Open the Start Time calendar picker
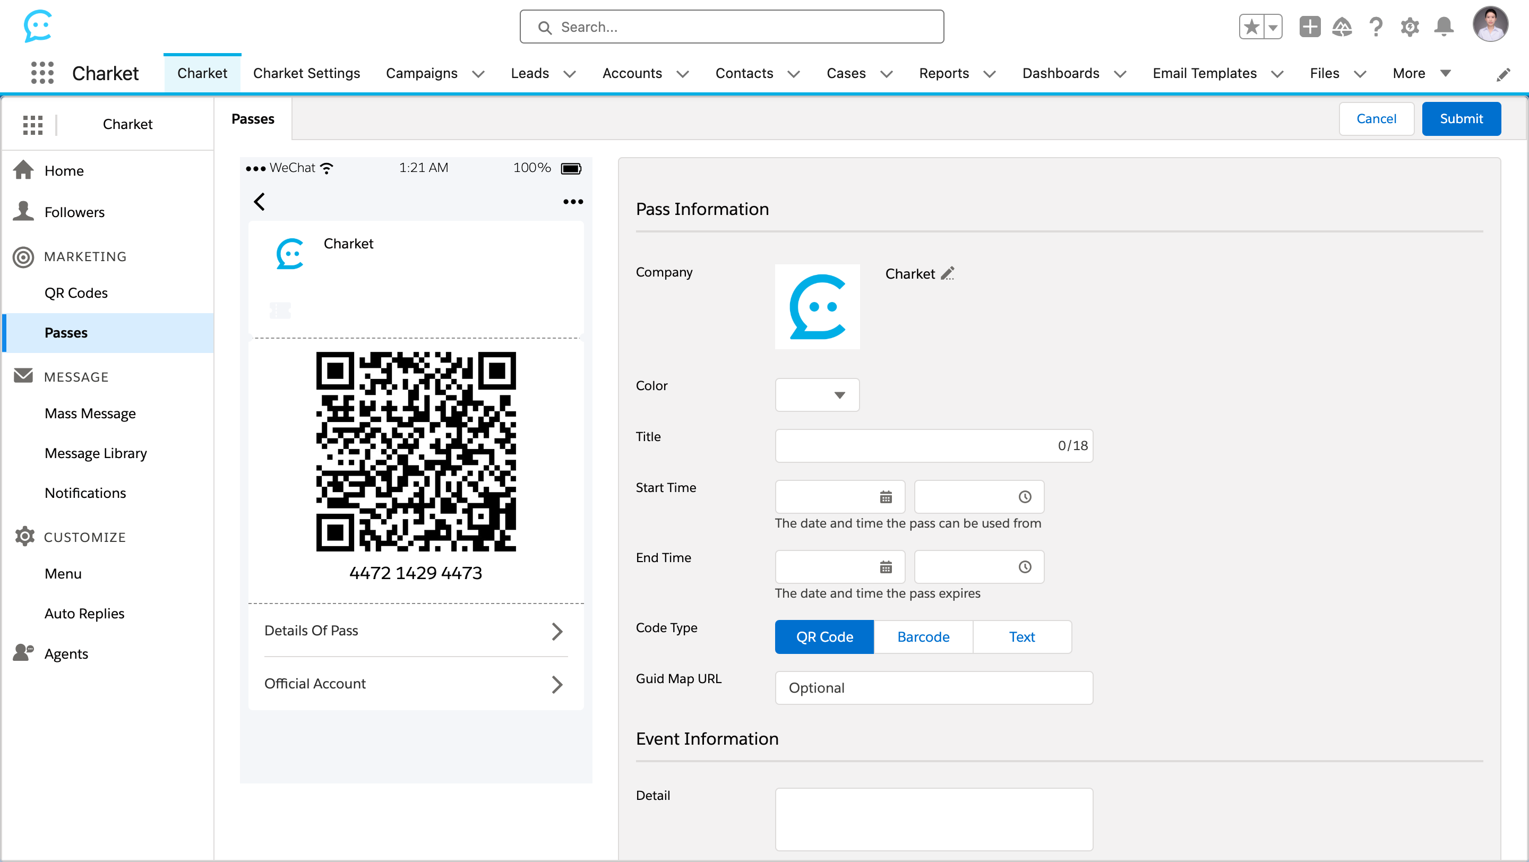This screenshot has width=1529, height=862. click(x=886, y=497)
